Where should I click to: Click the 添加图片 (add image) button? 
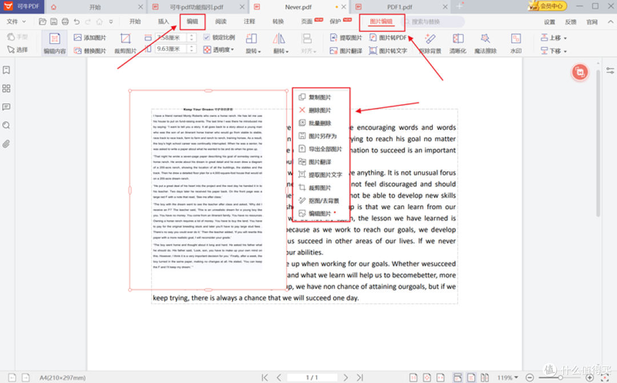(x=90, y=37)
